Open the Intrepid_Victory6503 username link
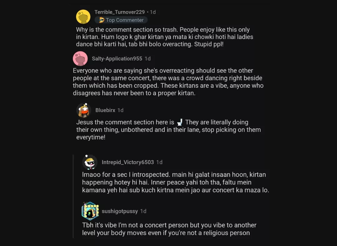The image size is (337, 246). [x=128, y=162]
